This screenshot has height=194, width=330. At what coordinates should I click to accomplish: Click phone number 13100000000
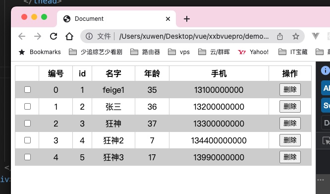(x=219, y=90)
